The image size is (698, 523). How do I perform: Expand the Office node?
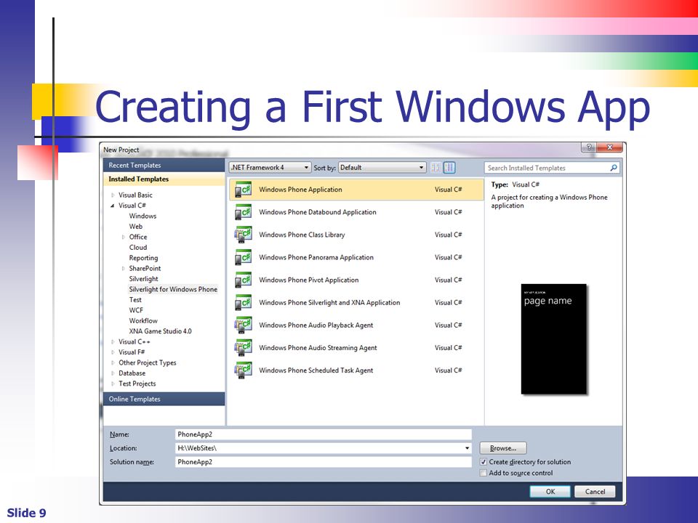(124, 237)
